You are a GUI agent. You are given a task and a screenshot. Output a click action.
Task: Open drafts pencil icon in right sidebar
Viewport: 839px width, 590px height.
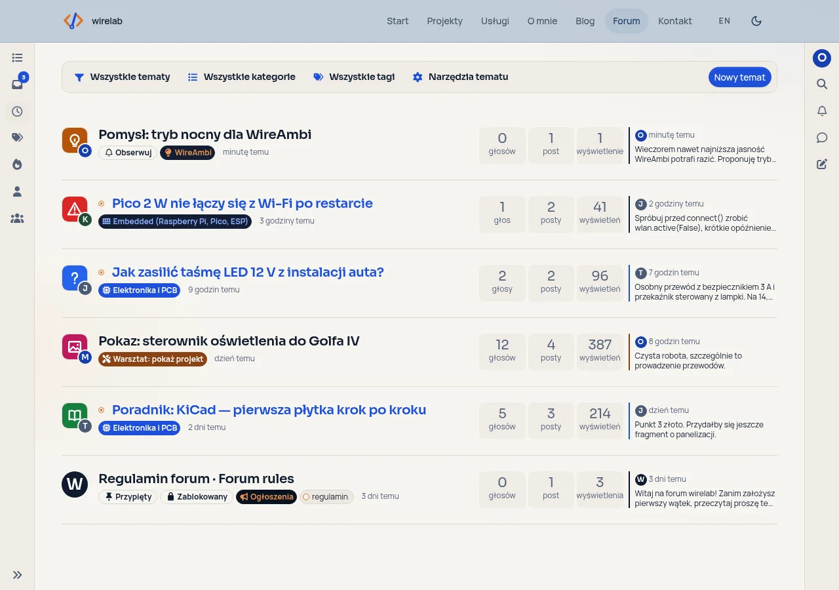(822, 164)
